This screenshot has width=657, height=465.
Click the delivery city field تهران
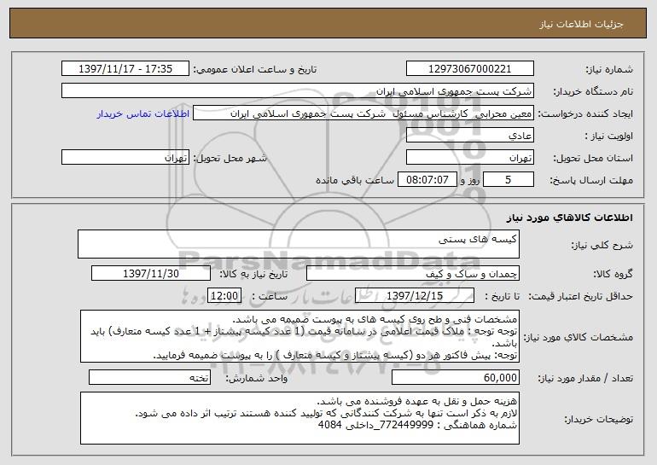pos(125,158)
